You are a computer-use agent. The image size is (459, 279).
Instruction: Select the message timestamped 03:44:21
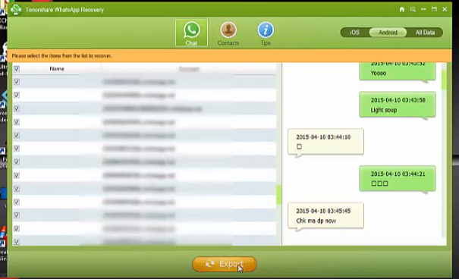click(x=398, y=179)
